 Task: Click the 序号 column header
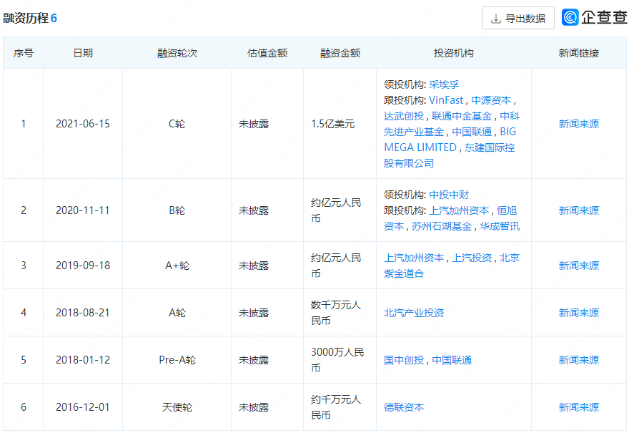click(24, 53)
